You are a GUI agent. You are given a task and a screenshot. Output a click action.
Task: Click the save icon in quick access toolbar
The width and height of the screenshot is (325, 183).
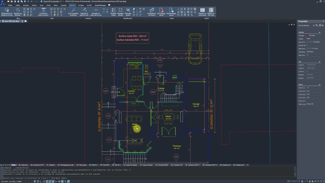(15, 1)
